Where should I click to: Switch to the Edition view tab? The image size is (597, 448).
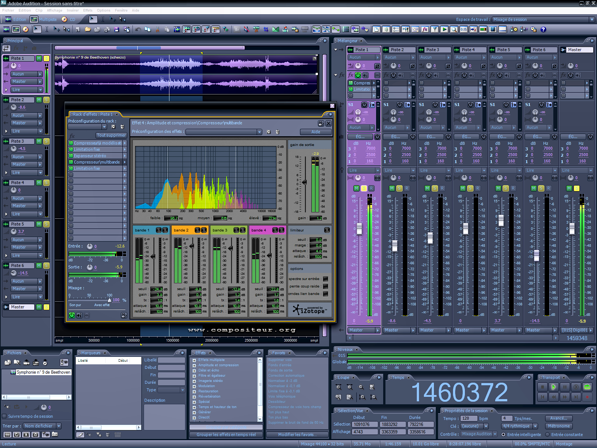[x=16, y=19]
